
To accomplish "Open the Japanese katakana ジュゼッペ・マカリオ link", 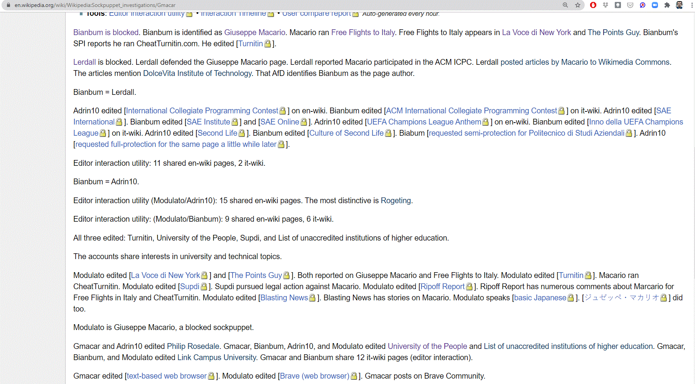I will (x=622, y=298).
